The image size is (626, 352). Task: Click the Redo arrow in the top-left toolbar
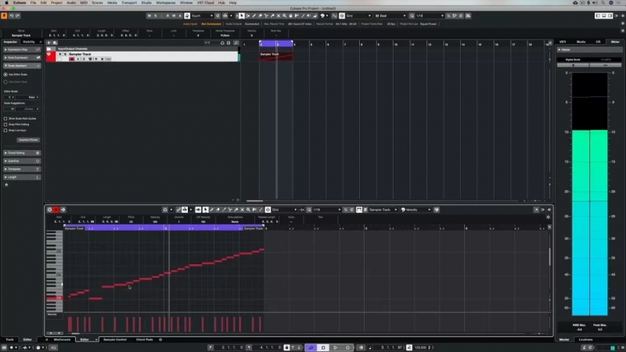pyautogui.click(x=17, y=16)
